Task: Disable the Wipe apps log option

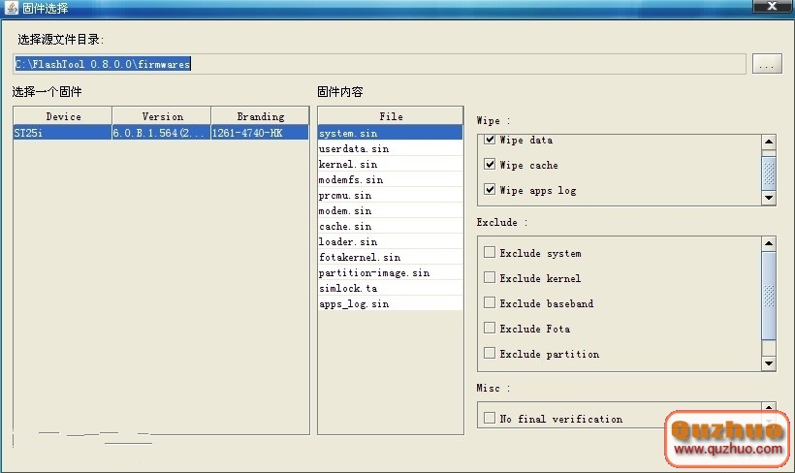Action: [490, 190]
